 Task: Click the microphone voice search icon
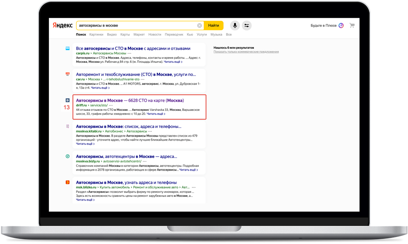point(235,25)
